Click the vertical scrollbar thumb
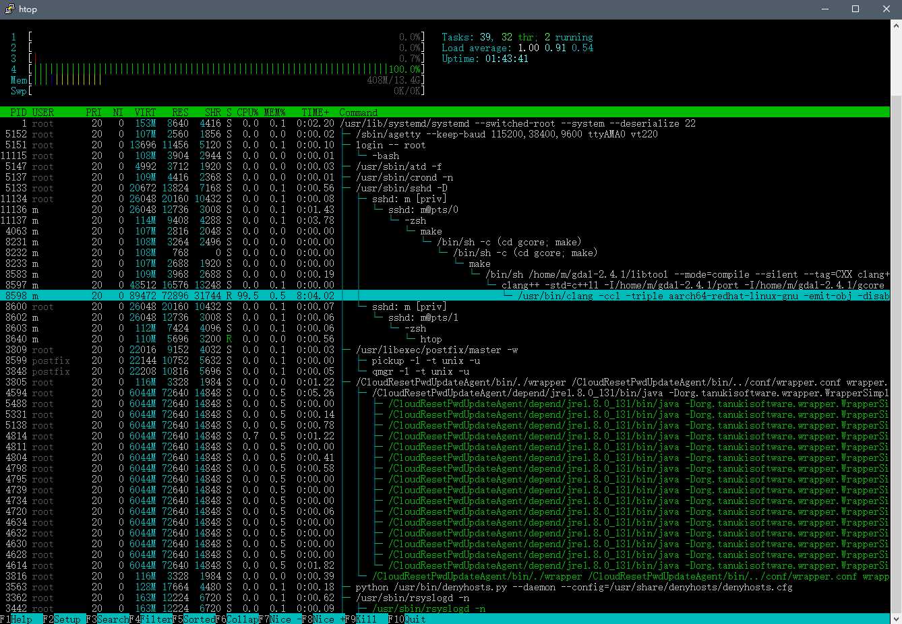 coord(896,355)
